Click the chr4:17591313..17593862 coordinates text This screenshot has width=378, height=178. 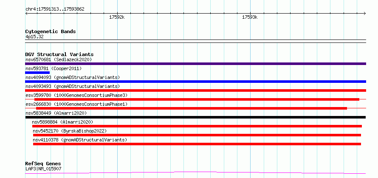pos(55,9)
